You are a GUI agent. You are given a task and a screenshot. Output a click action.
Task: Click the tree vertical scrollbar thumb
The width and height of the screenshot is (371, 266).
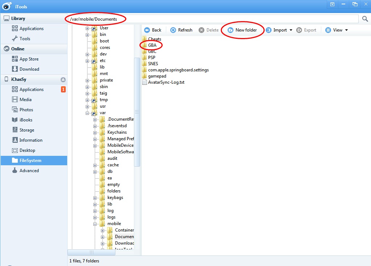pyautogui.click(x=137, y=112)
